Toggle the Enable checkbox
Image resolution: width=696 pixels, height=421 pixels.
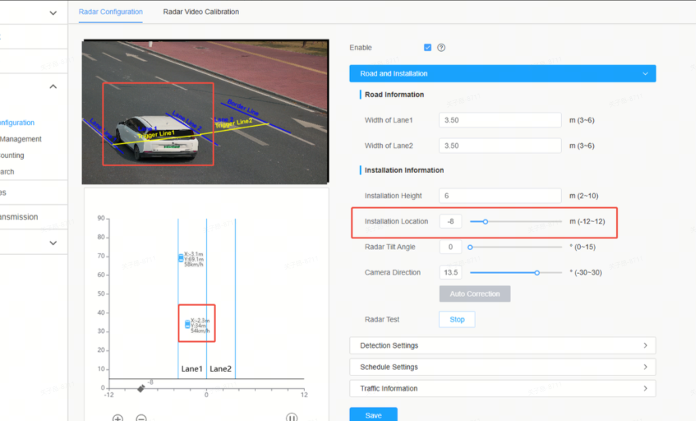click(428, 48)
